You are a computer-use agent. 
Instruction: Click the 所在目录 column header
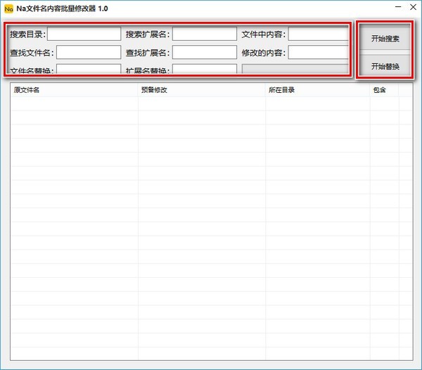[318, 90]
